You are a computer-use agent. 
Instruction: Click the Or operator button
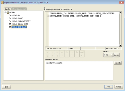pos(77,52)
